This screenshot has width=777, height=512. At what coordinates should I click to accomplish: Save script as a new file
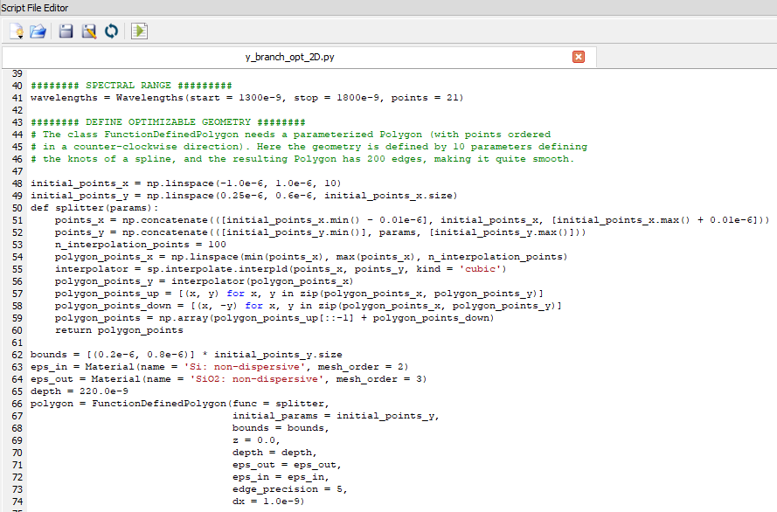(89, 31)
